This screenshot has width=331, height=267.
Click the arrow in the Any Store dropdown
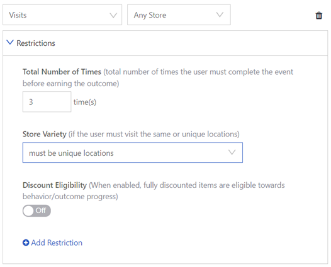[x=220, y=14]
